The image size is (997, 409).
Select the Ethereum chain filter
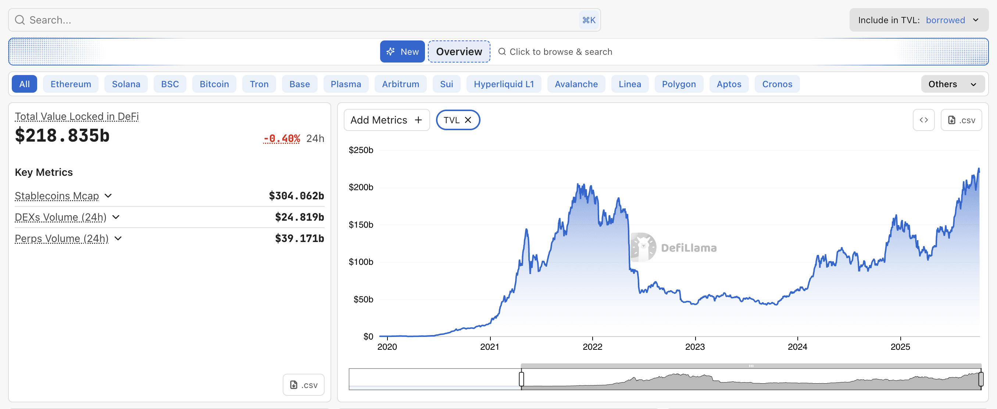click(x=71, y=84)
